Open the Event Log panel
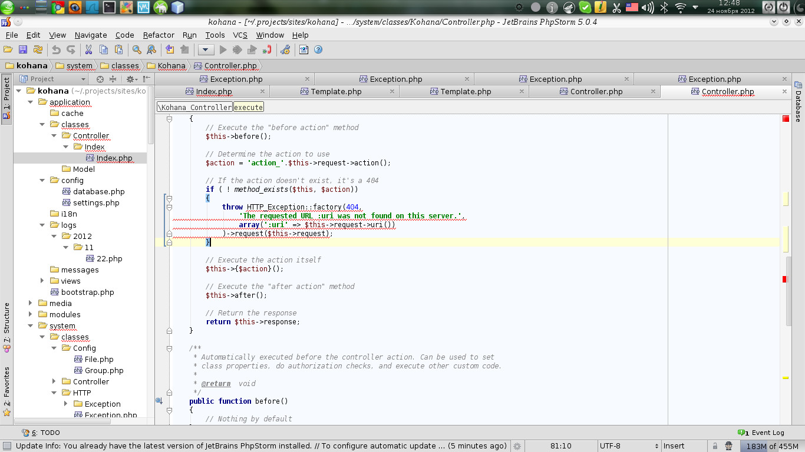 762,433
